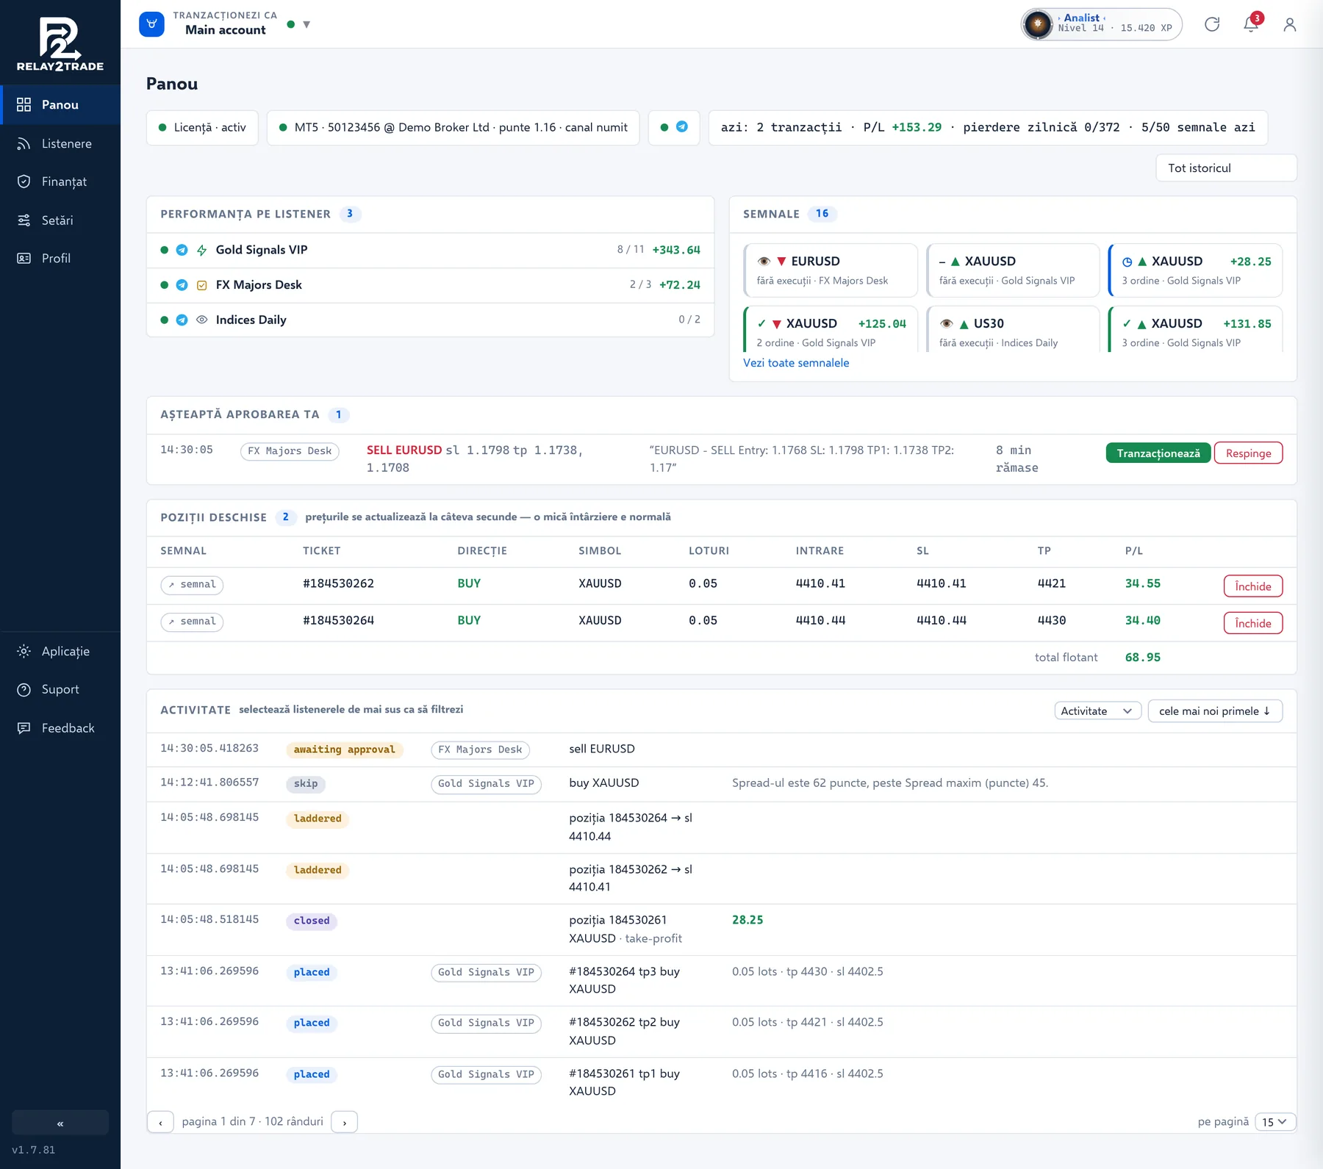This screenshot has width=1323, height=1169.
Task: Open the Suport help icon item
Action: coord(60,689)
